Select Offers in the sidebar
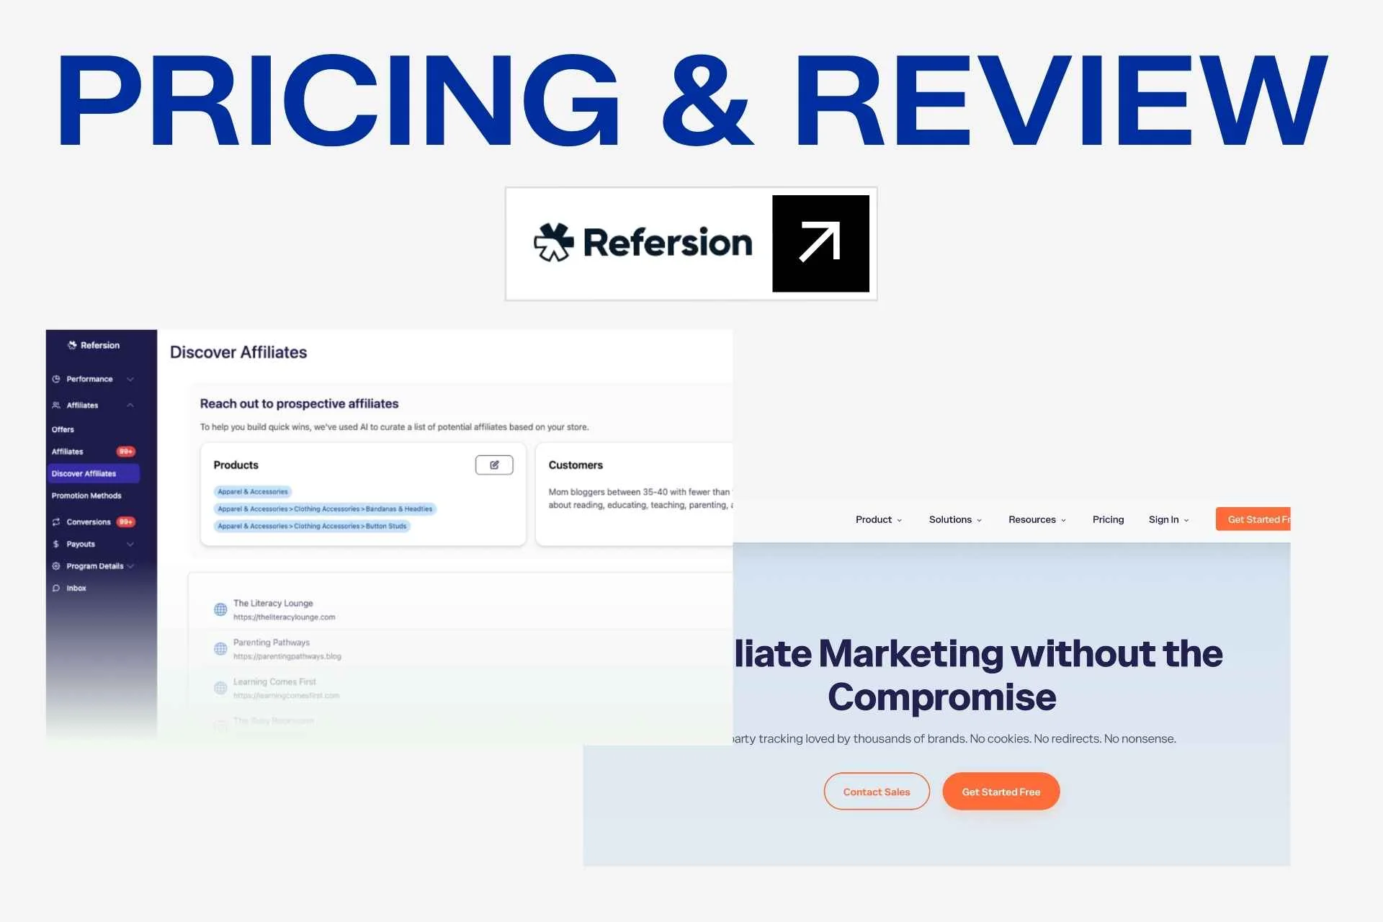The image size is (1383, 922). tap(63, 429)
